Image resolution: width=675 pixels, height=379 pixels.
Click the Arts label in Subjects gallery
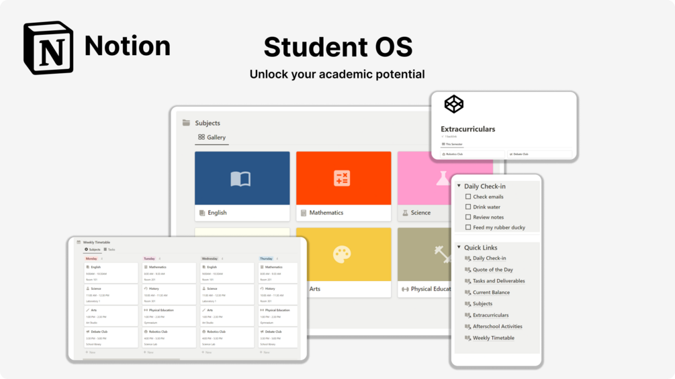tap(315, 289)
